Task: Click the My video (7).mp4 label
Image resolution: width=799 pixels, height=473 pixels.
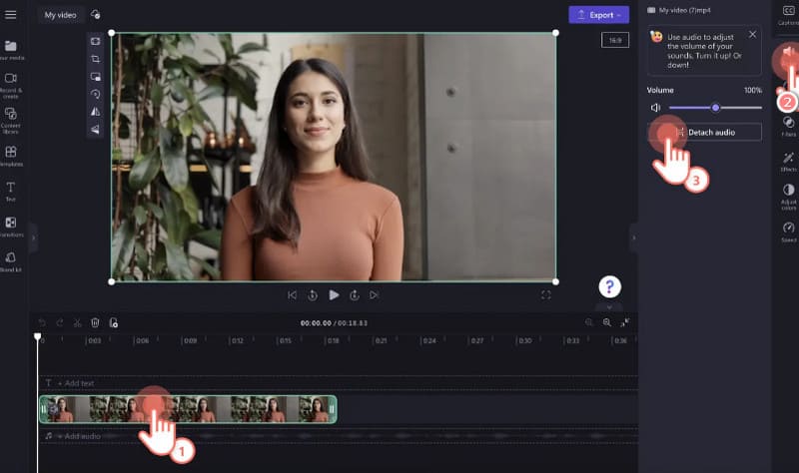Action: click(x=684, y=10)
